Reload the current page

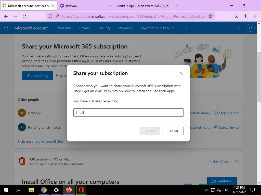pos(24,16)
